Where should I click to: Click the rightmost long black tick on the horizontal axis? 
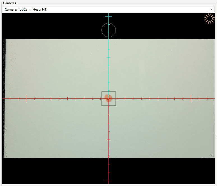tap(191, 98)
